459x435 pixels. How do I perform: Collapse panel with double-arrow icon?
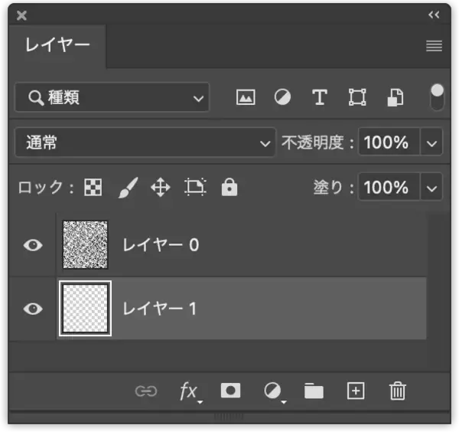coord(434,15)
